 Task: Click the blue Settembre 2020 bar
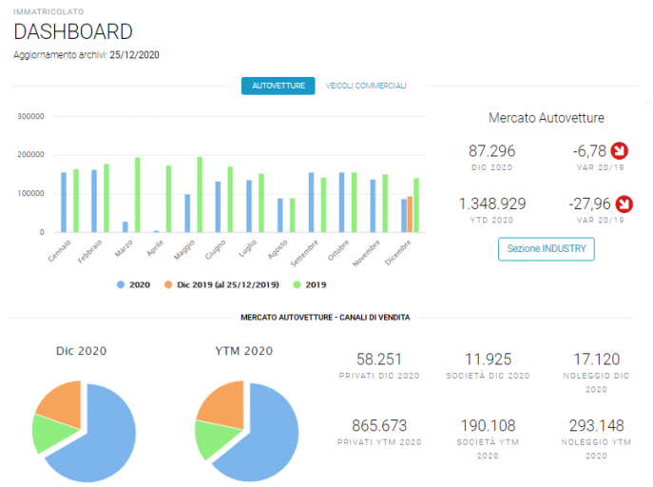tap(311, 203)
